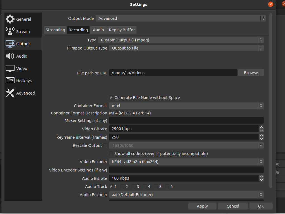This screenshot has height=214, width=285.
Task: Select the Video display icon
Action: pos(10,69)
